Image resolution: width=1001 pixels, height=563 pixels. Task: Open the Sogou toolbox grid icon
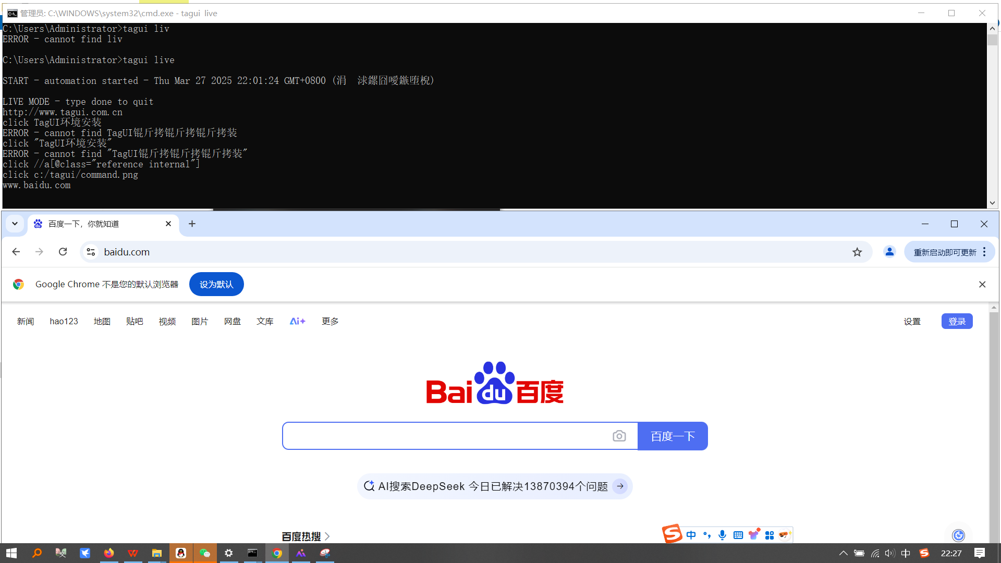tap(770, 535)
